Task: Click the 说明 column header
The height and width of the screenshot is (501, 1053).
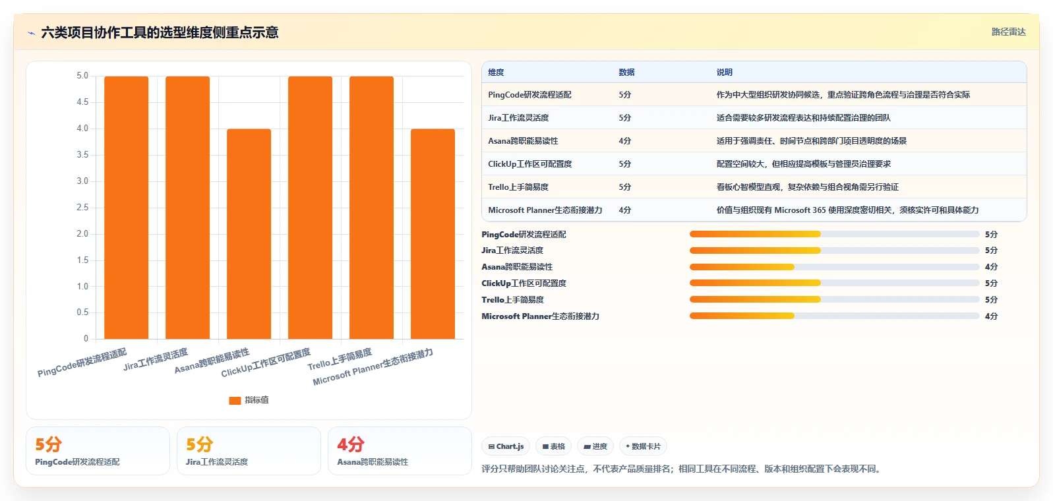Action: tap(725, 73)
